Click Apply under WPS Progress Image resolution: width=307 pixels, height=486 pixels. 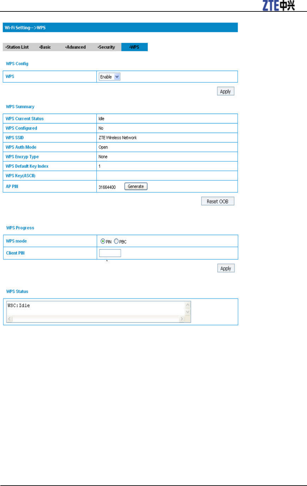coord(226,268)
